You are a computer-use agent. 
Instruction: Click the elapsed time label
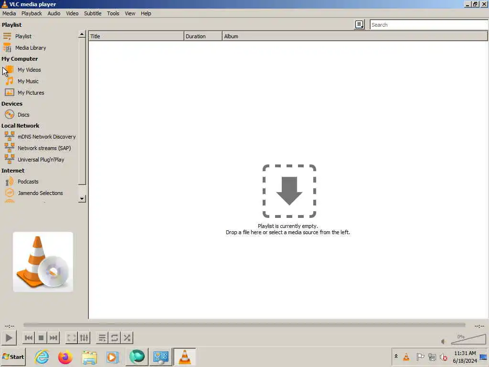coord(10,326)
